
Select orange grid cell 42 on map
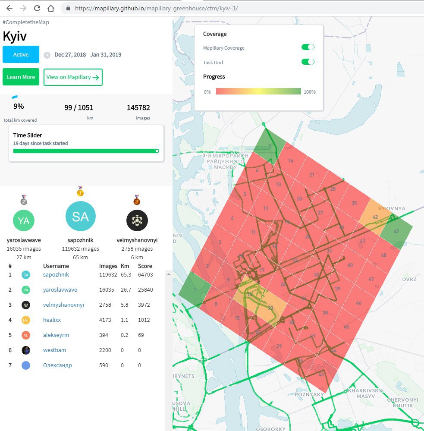pyautogui.click(x=375, y=217)
